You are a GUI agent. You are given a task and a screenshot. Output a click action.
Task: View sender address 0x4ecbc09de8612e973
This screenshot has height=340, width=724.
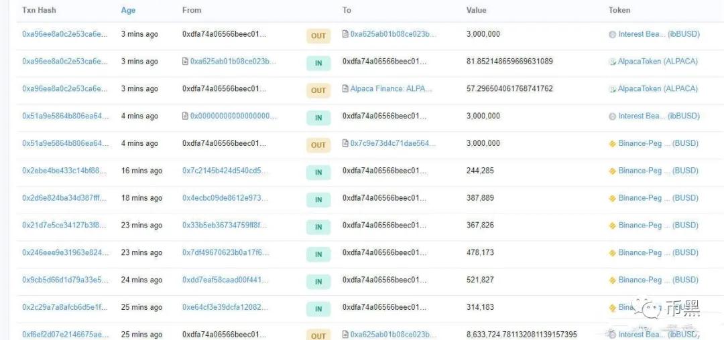(x=225, y=198)
